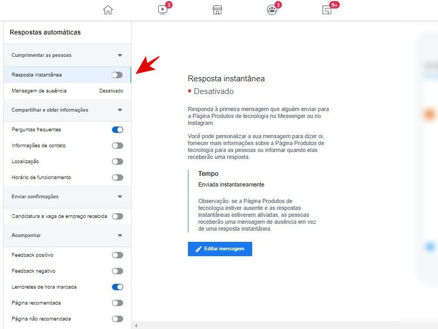
Task: Click the Resposta instantânea main heading
Action: [x=226, y=79]
